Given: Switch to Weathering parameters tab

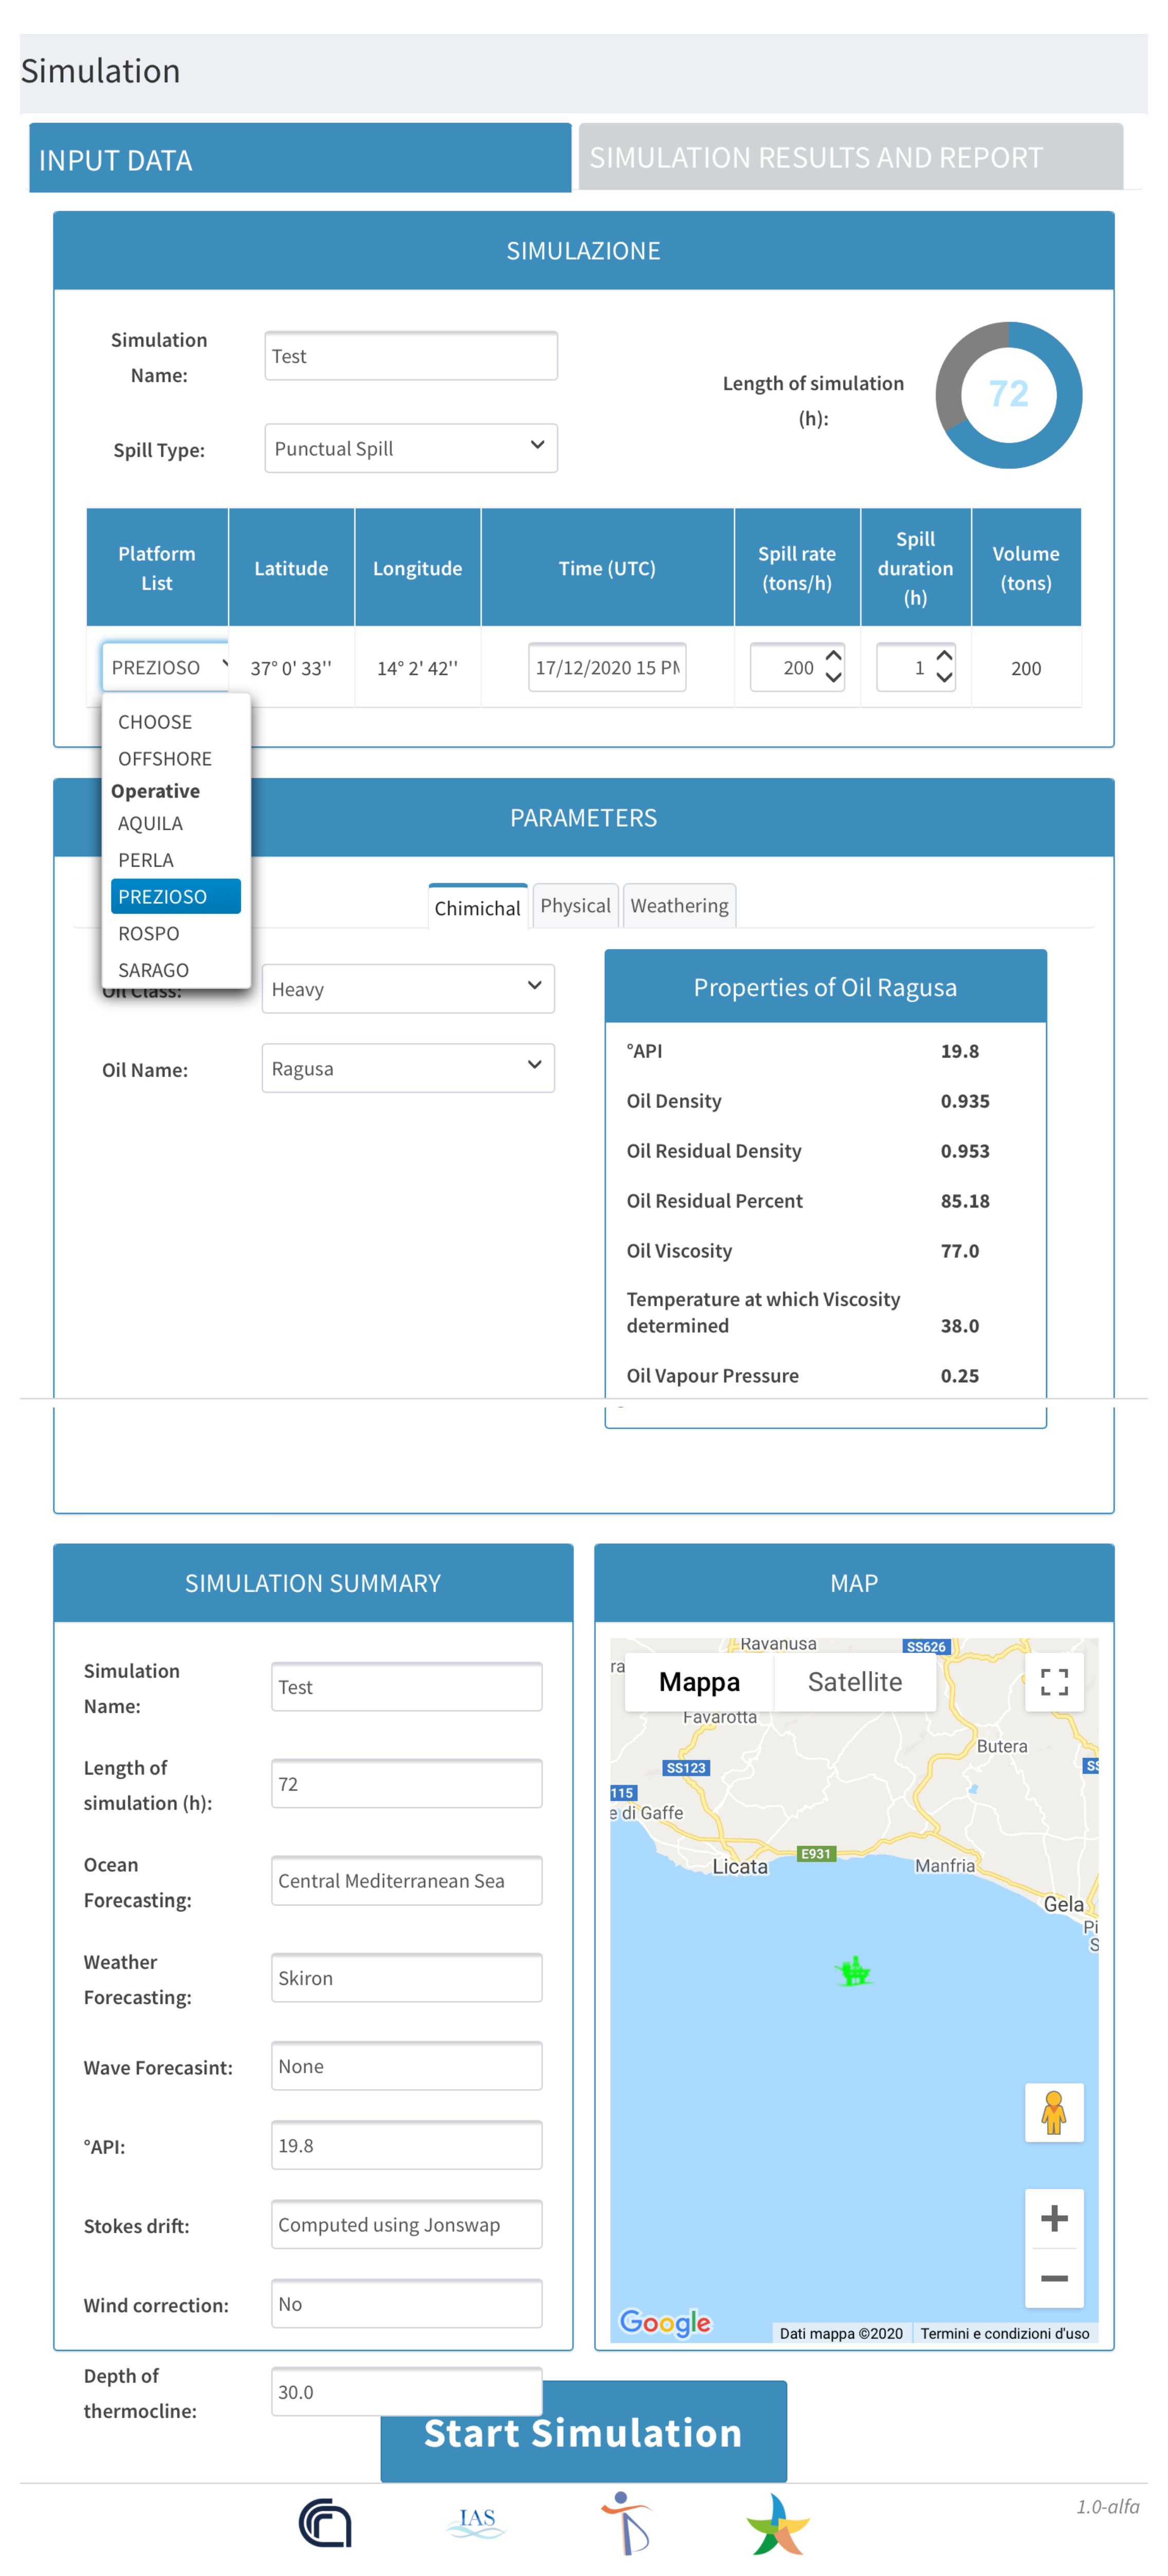Looking at the screenshot, I should click(679, 905).
